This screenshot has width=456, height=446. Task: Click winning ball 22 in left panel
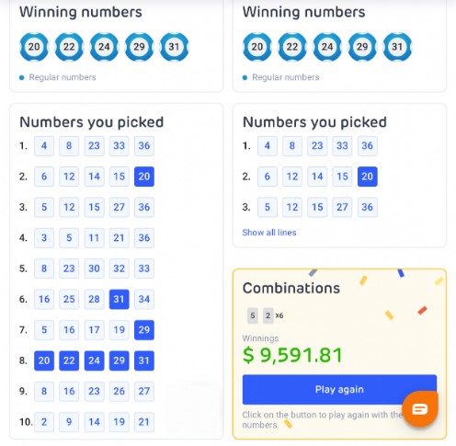click(69, 47)
